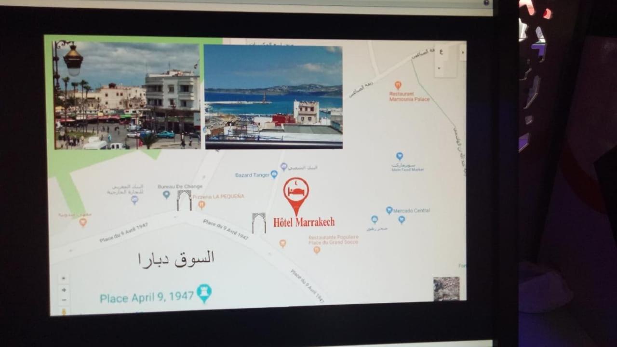
Task: Zoom in with the plus button
Action: [x=64, y=290]
